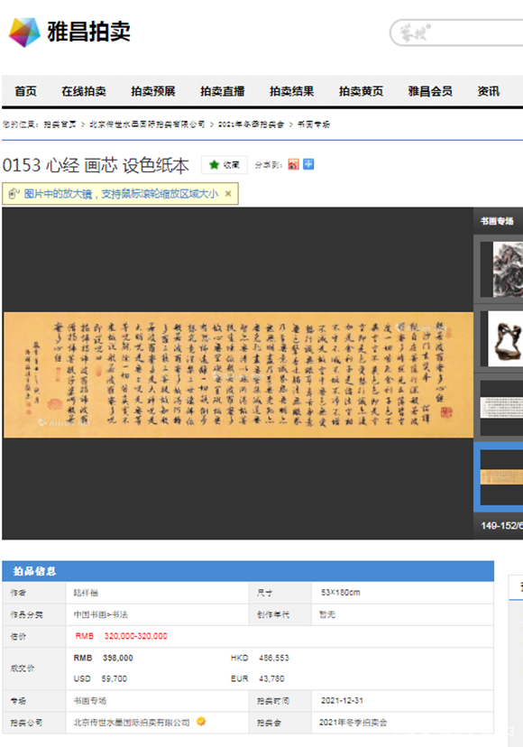The width and height of the screenshot is (523, 747).
Task: Click the artist name in the 作者 row
Action: 86,593
